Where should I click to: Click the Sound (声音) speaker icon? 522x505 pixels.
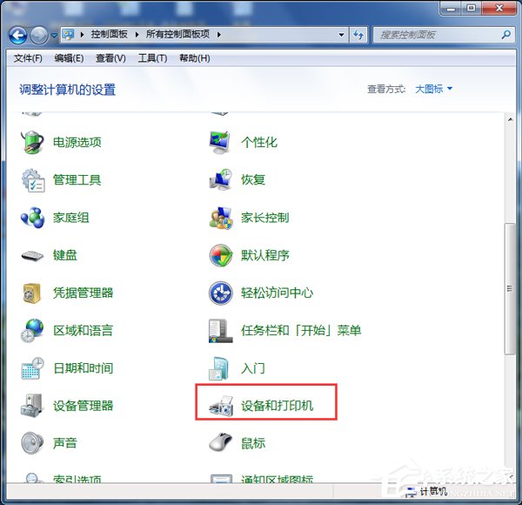click(x=33, y=443)
